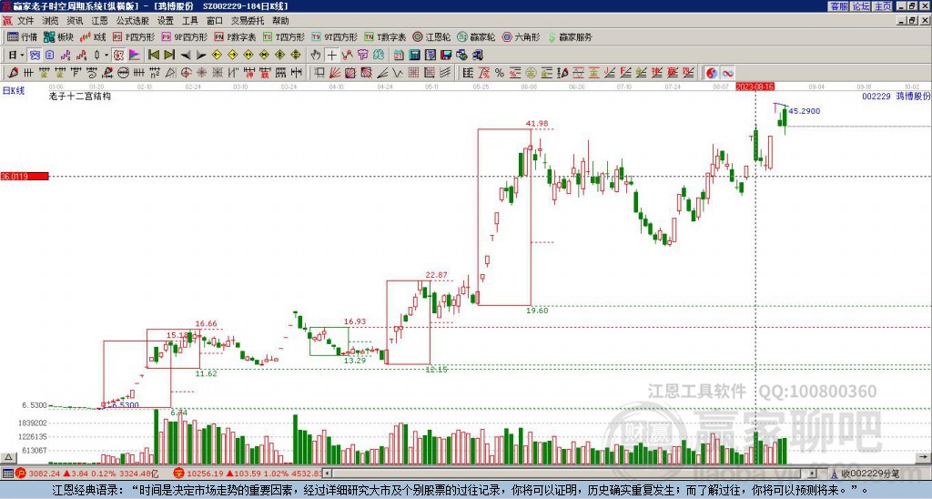Toggle the infinity symbol button
The height and width of the screenshot is (499, 932).
point(727,73)
